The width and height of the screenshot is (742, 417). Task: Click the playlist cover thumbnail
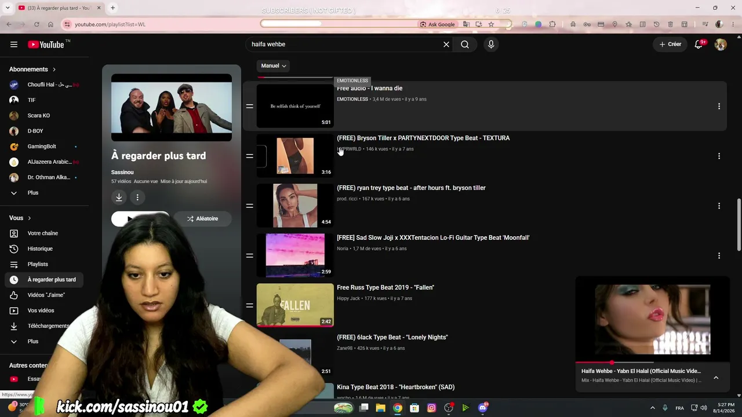(x=172, y=108)
